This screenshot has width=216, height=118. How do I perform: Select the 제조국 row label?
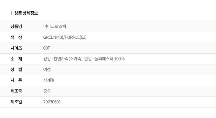pos(16,91)
